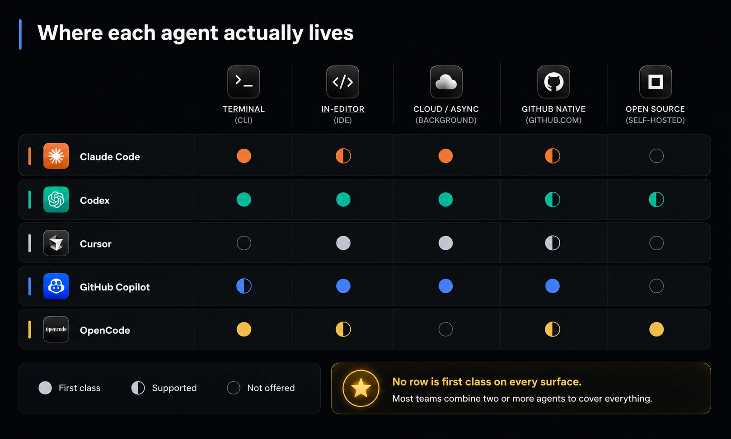The width and height of the screenshot is (731, 439).
Task: Click Codex's Cloud / Async green dot
Action: click(445, 199)
